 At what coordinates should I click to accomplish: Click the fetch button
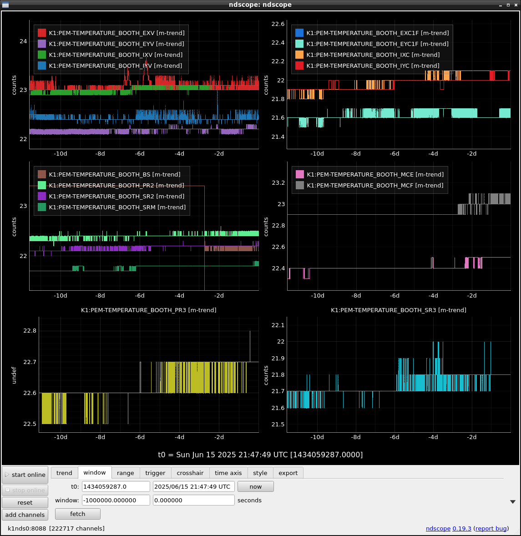click(78, 514)
